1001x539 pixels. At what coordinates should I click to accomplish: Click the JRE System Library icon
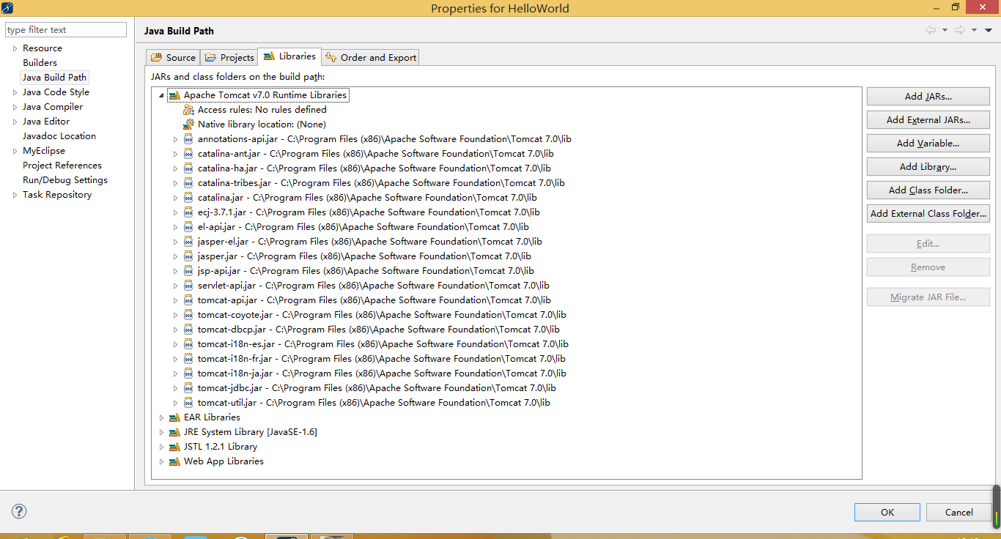coord(174,432)
